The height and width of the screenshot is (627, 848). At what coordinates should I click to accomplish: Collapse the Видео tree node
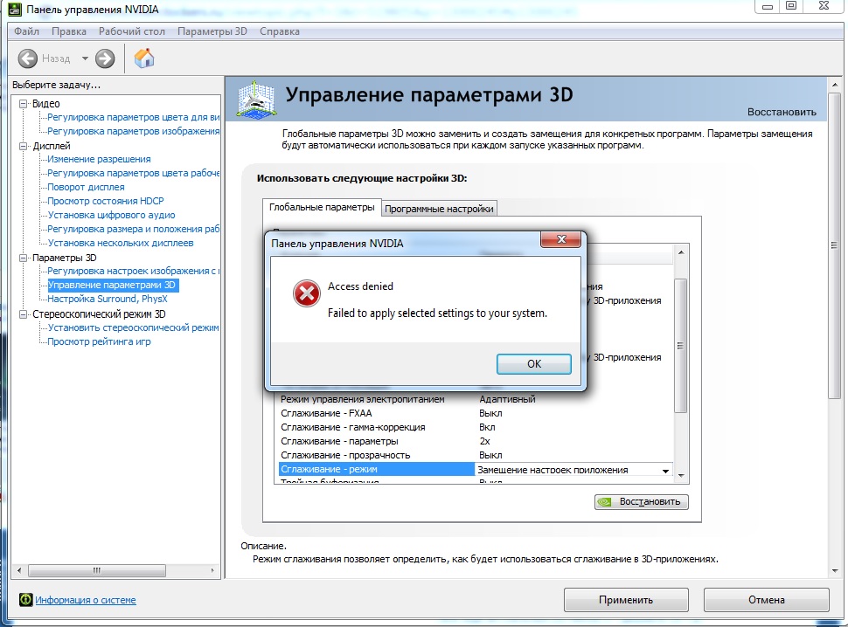click(x=24, y=104)
